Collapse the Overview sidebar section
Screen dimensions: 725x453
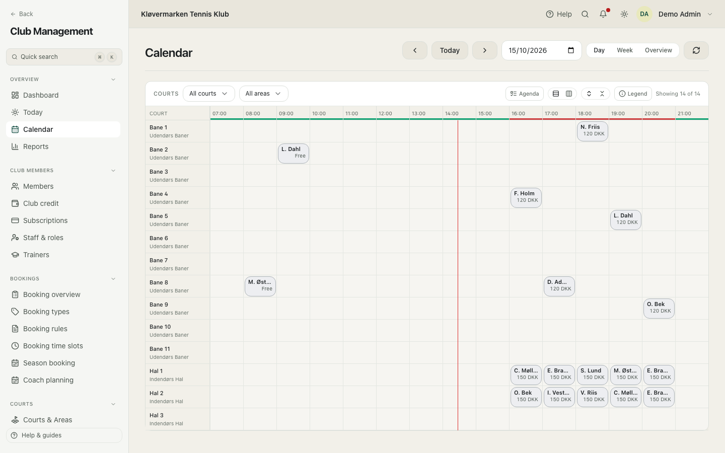113,80
